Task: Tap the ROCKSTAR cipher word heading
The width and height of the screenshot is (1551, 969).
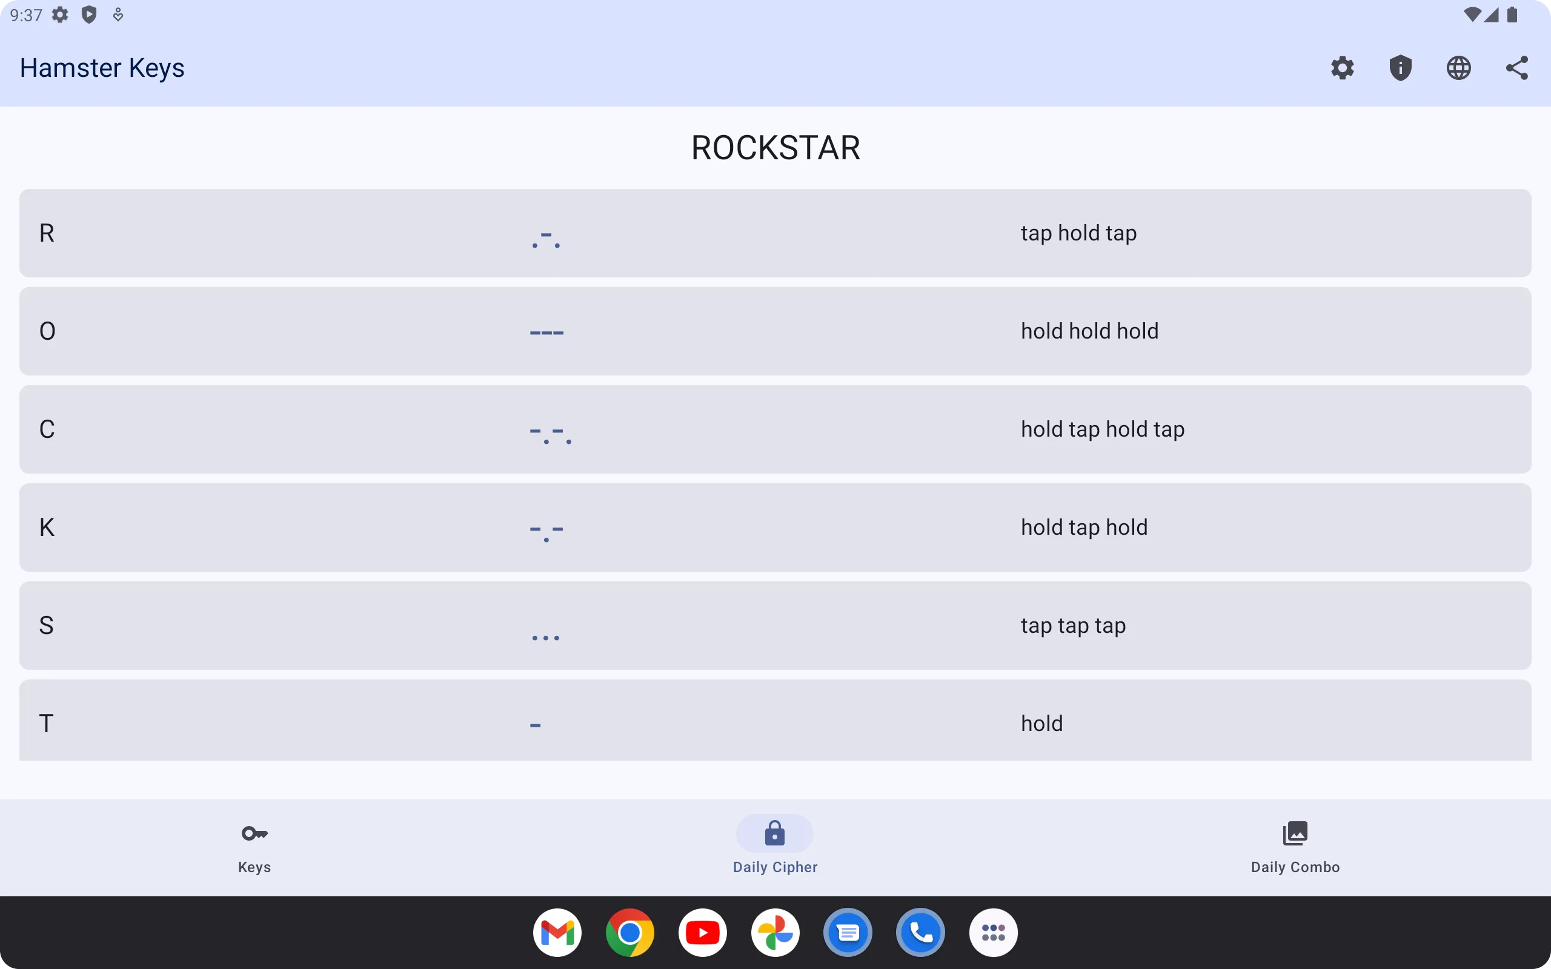Action: (x=775, y=148)
